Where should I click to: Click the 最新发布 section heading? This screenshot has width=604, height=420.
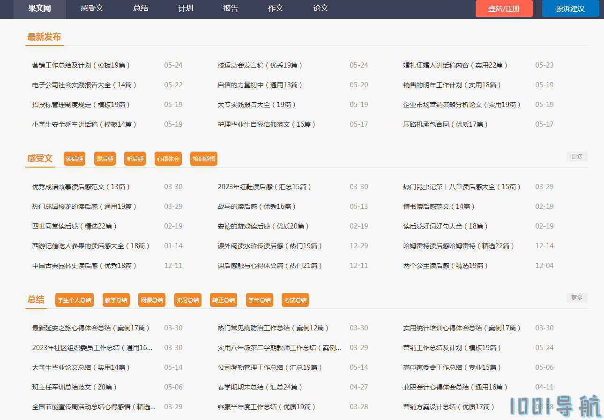click(x=44, y=37)
